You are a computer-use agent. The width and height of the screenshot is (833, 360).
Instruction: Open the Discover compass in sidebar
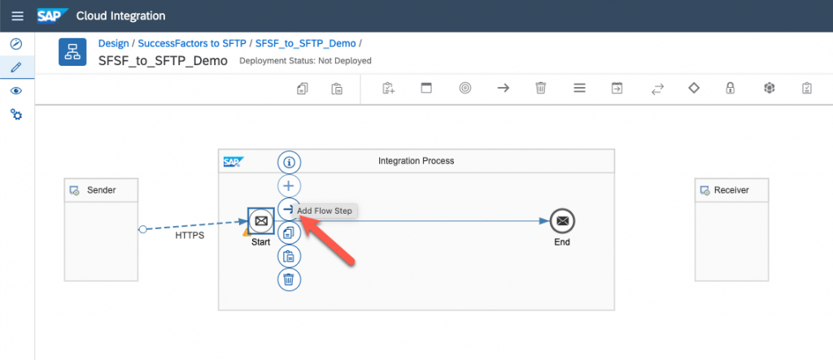16,44
